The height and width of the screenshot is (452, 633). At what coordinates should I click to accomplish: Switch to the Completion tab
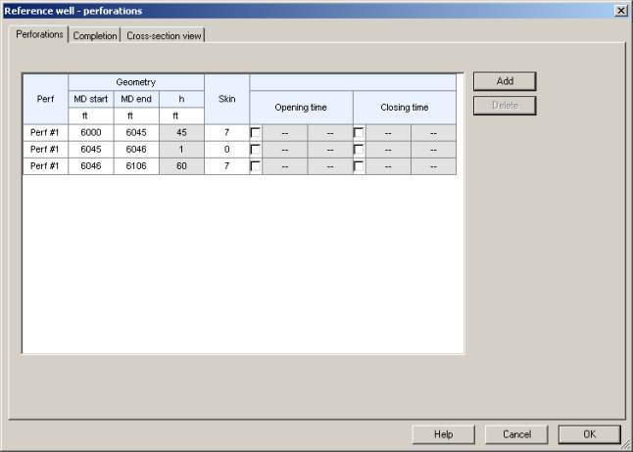(x=94, y=35)
